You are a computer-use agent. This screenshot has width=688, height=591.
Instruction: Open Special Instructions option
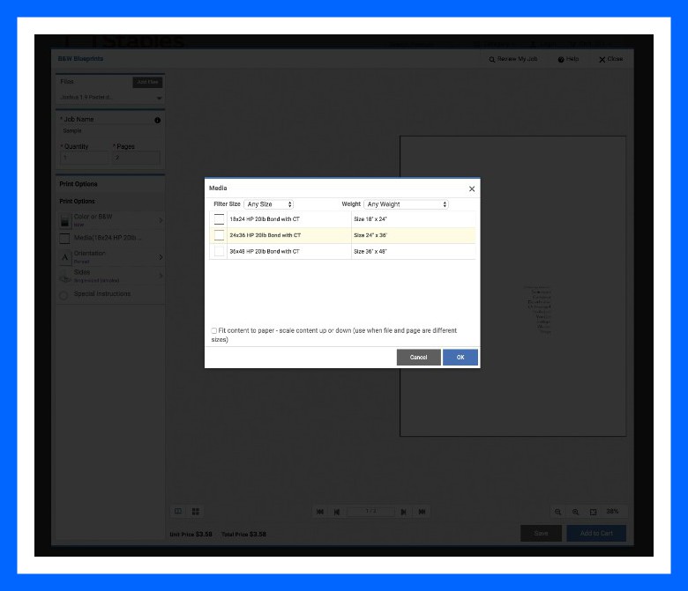[x=110, y=294]
